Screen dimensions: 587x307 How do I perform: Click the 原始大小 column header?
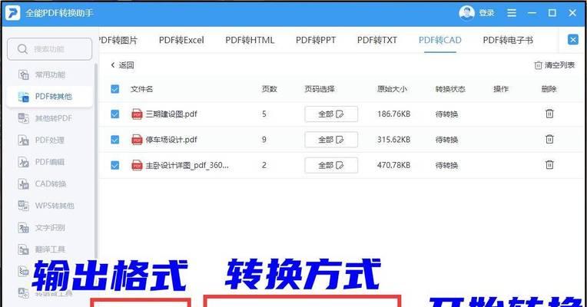[x=392, y=89]
